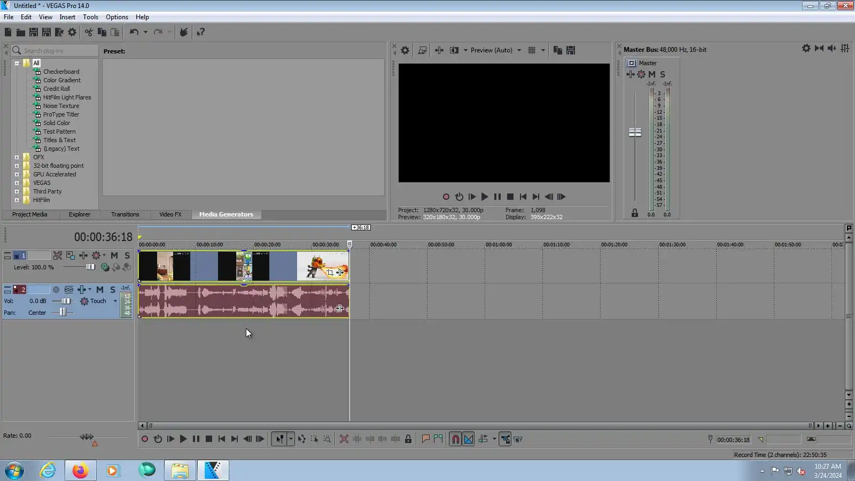Image resolution: width=855 pixels, height=481 pixels.
Task: Launch the interactive tutorials icon
Action: click(183, 32)
